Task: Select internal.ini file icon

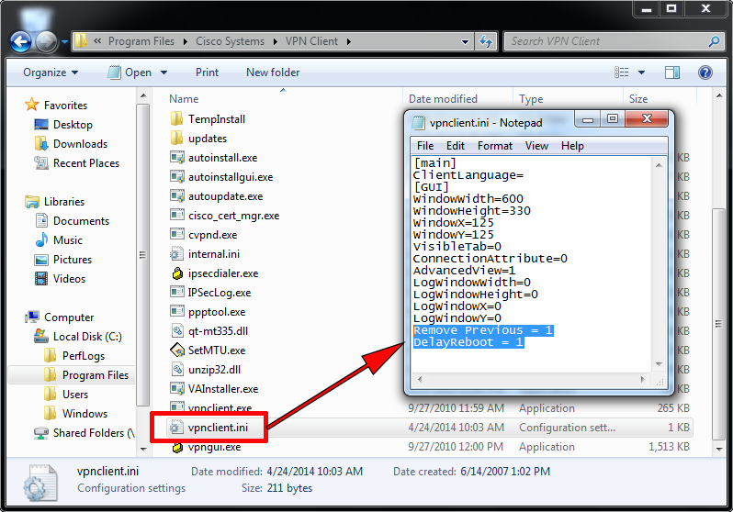Action: pos(176,253)
